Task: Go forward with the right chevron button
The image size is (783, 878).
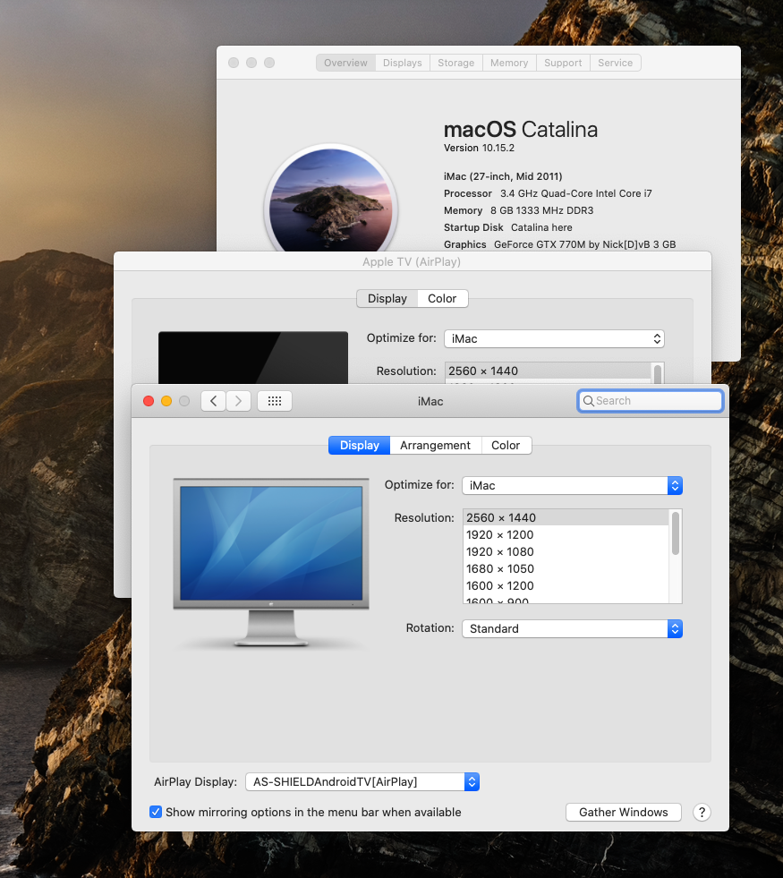Action: (x=238, y=401)
